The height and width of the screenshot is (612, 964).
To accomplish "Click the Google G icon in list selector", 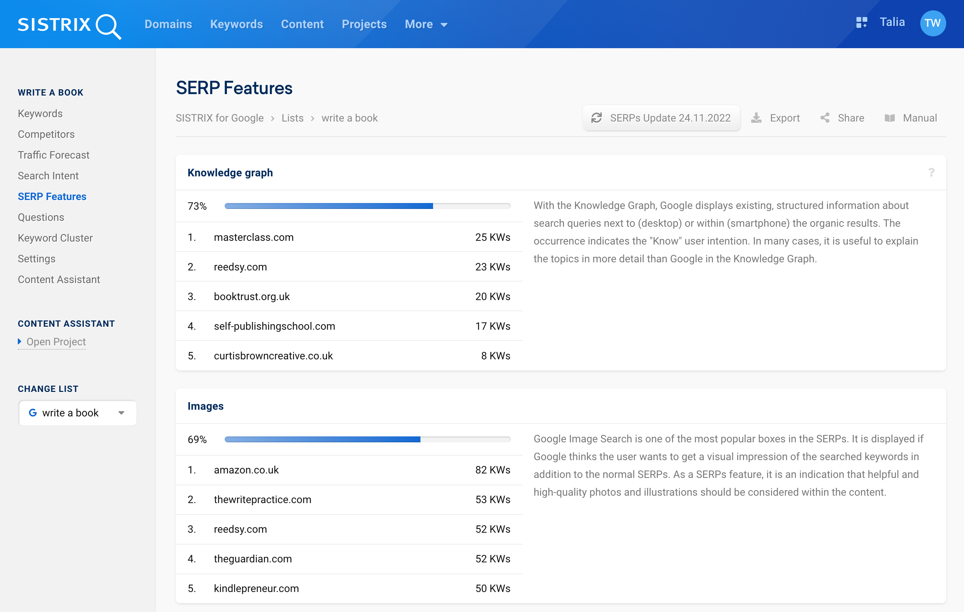I will (x=33, y=412).
